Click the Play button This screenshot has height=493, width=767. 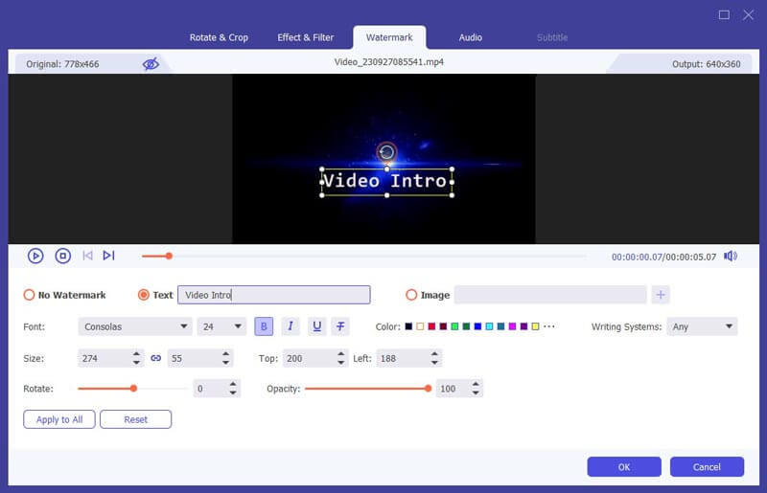click(x=35, y=256)
